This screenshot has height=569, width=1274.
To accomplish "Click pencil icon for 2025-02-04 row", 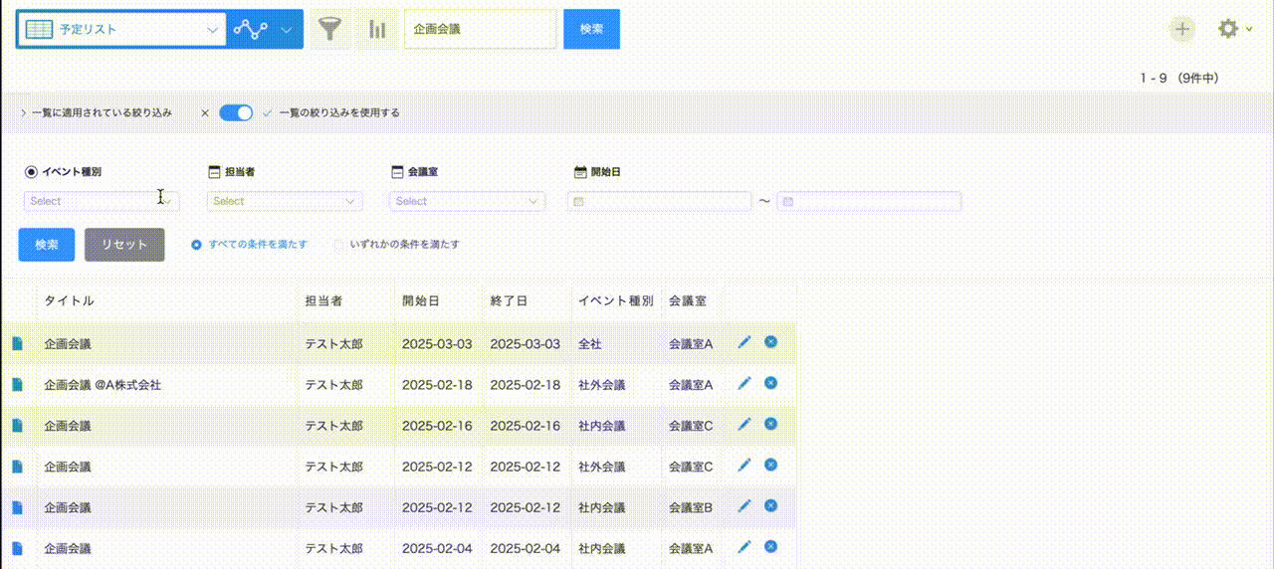I will tap(743, 546).
